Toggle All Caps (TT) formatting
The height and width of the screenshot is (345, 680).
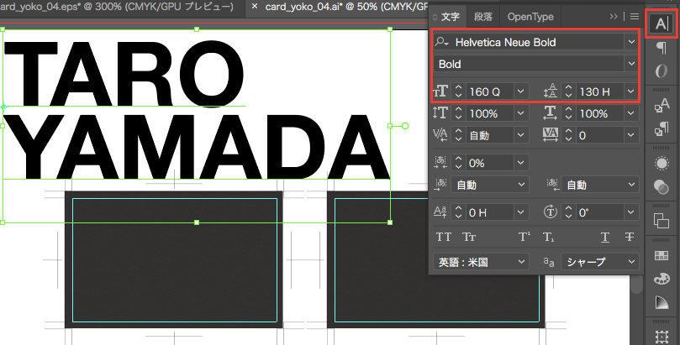coord(444,238)
